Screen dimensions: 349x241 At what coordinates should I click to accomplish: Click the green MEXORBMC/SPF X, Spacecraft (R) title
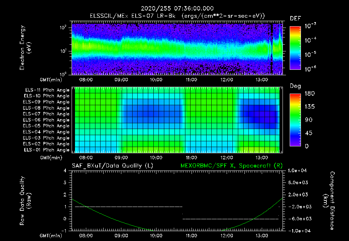[231, 166]
